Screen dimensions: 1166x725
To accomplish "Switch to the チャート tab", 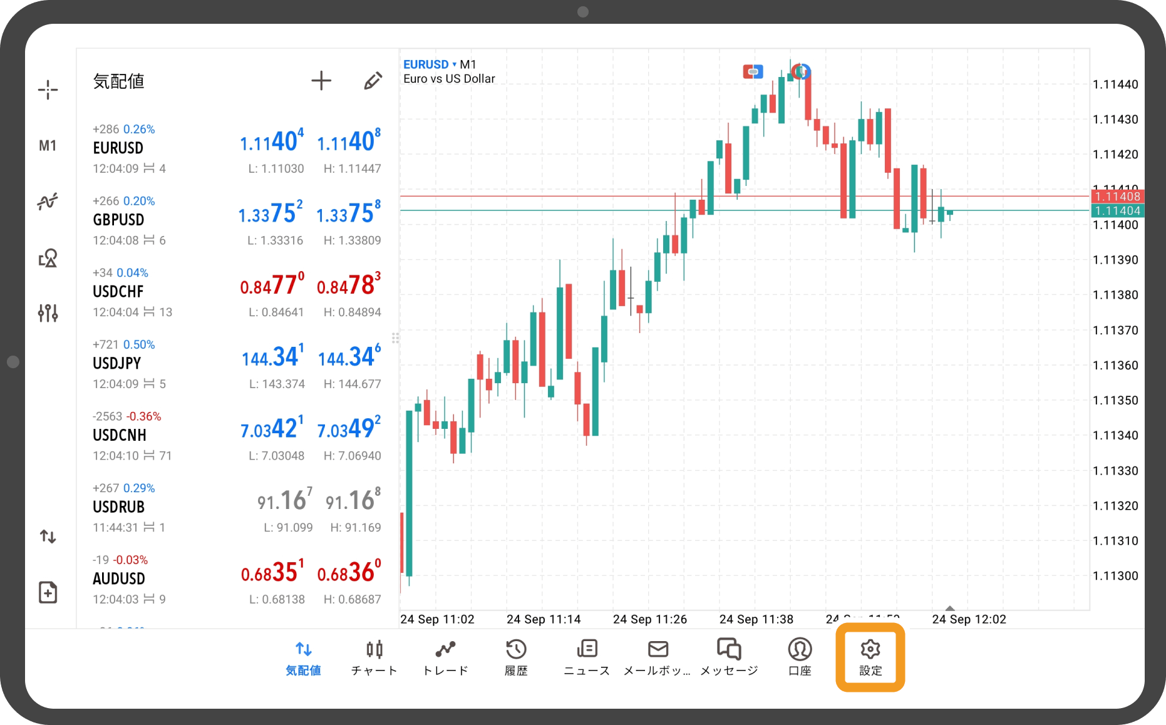I will point(374,657).
